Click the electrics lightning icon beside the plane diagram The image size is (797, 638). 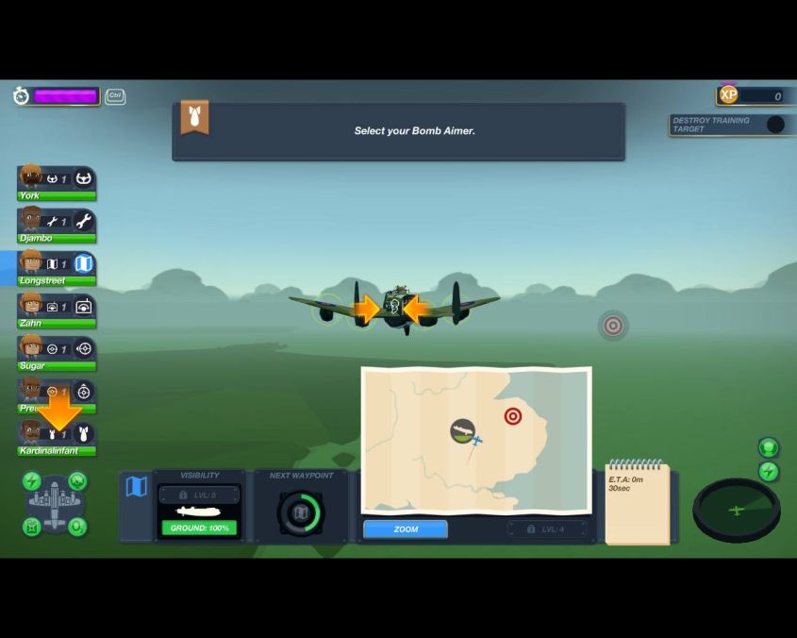point(32,480)
